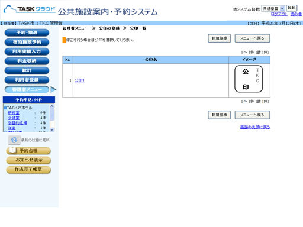Open the 統計 menu
The width and height of the screenshot is (303, 227).
(x=27, y=70)
